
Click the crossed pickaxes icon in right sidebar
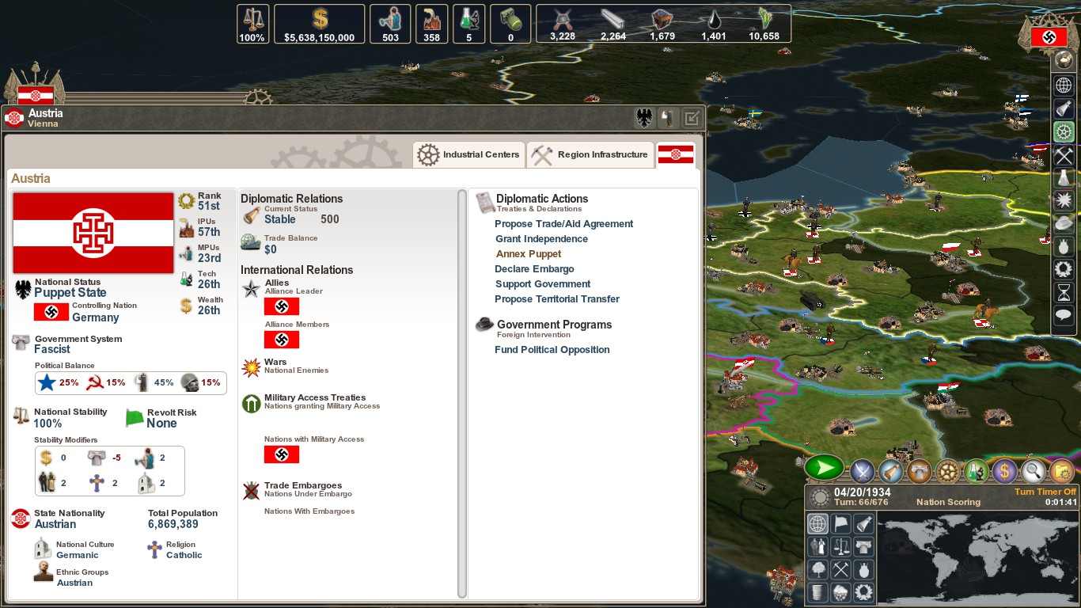click(x=1064, y=155)
